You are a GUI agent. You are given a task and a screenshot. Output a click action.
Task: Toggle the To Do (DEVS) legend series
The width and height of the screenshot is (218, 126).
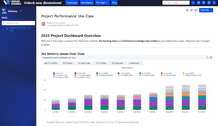pyautogui.click(x=124, y=73)
